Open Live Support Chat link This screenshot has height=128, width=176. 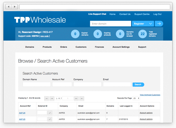coord(97,14)
